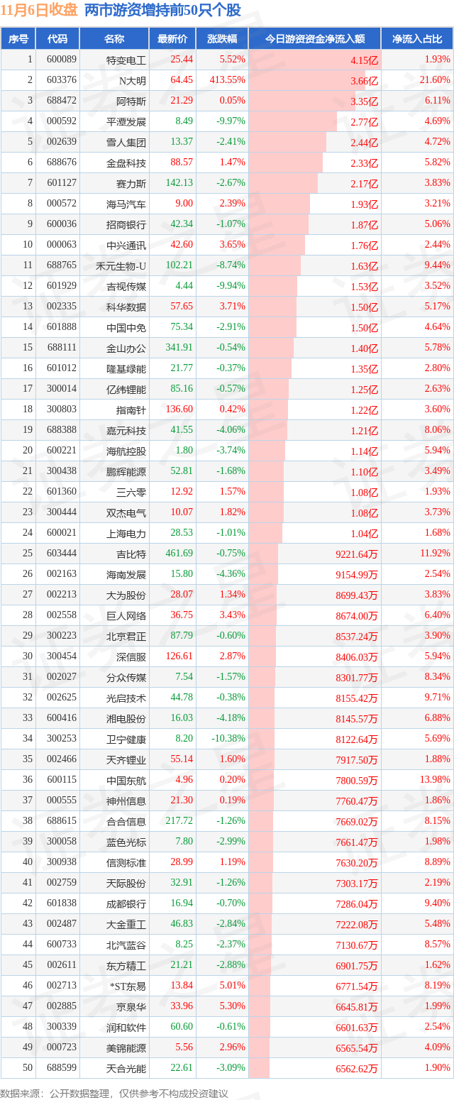Click stock name 鹏辉能源
The height and width of the screenshot is (1100, 454).
126,472
